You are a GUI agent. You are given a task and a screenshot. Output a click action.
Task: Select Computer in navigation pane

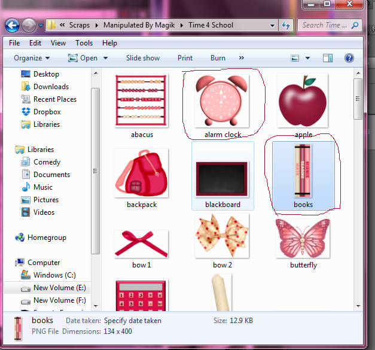[x=37, y=263]
